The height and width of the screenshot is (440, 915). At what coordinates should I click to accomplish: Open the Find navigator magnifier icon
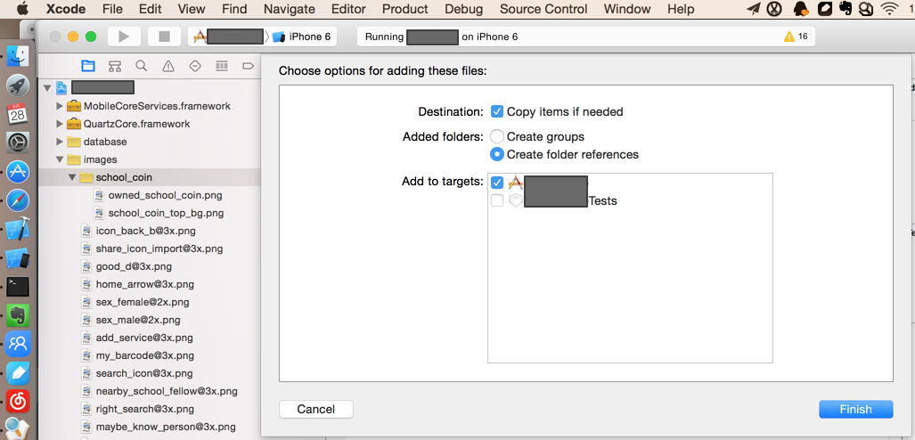click(x=141, y=66)
